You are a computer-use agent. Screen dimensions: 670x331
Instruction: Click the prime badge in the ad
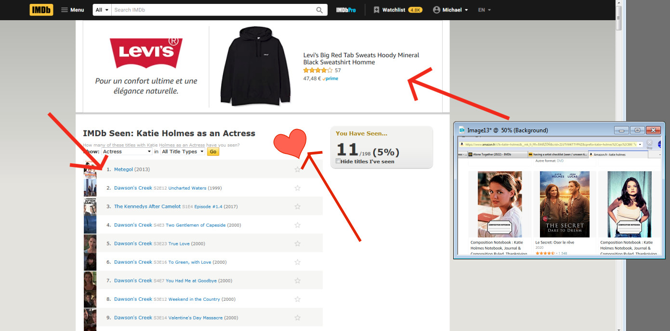tap(330, 78)
